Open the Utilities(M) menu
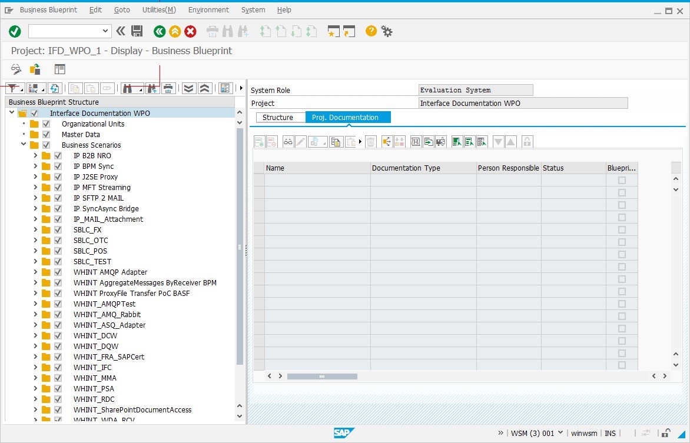690x443 pixels. pyautogui.click(x=159, y=10)
